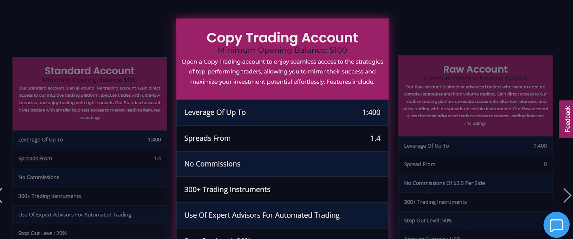573x239 pixels.
Task: Click Standard Account No Commissions row
Action: [90, 177]
